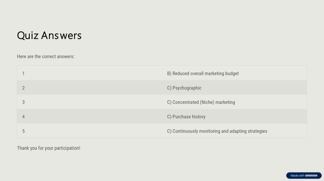324x181 pixels.
Task: Select the "C) Psychographic" answer cell
Action: point(184,88)
